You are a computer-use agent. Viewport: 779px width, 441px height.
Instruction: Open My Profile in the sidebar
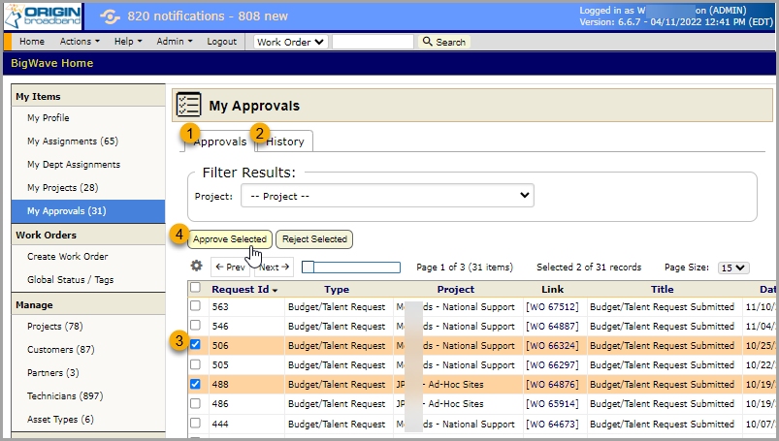pos(49,117)
